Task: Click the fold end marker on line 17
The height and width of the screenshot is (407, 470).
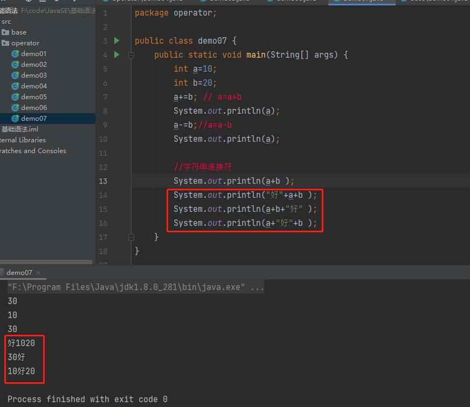Action: (131, 237)
